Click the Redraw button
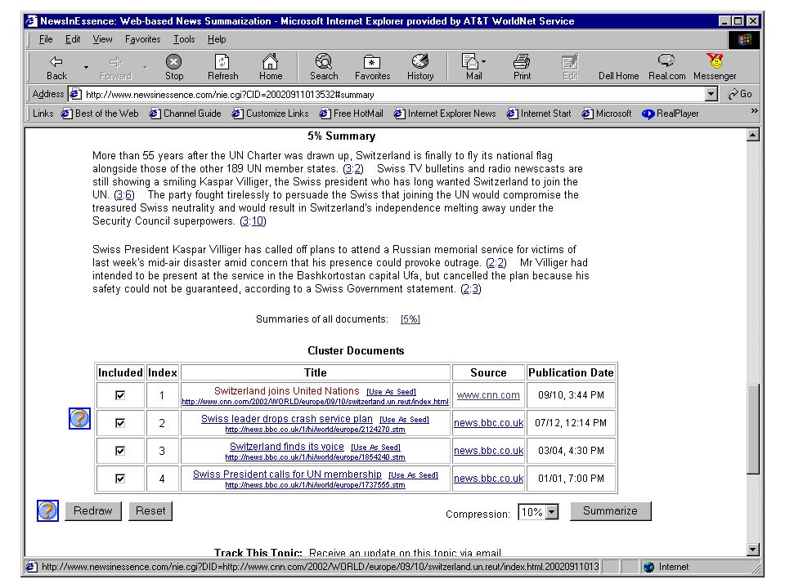The image size is (785, 588). (93, 511)
